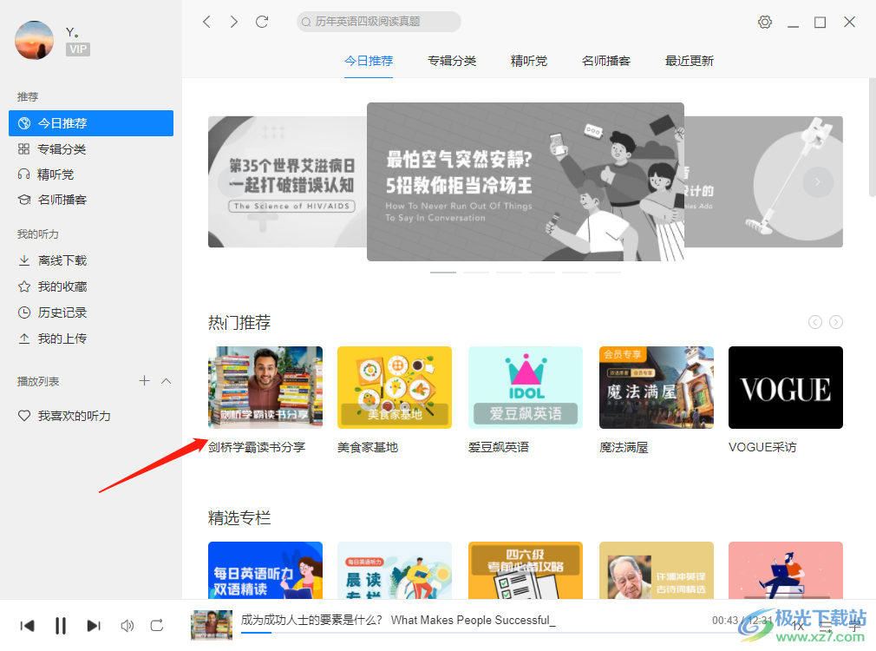Click the 美食家基地 title link
Viewport: 876px width, 651px height.
click(368, 447)
